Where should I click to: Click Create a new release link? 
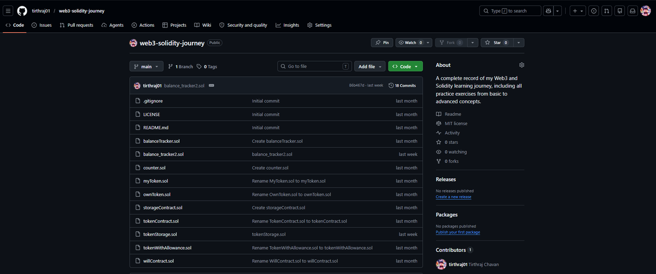click(453, 197)
